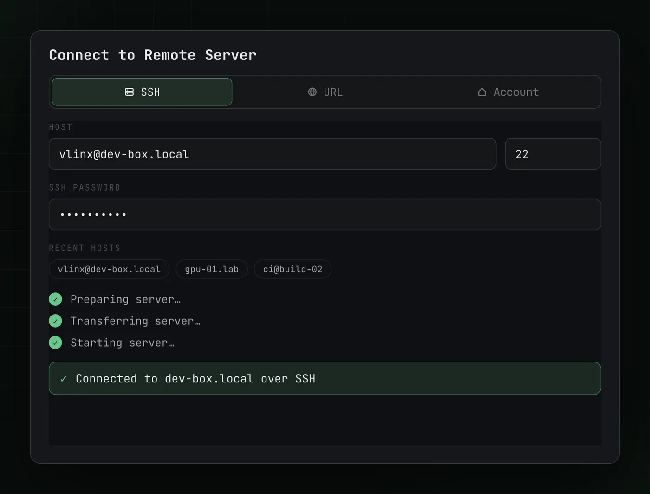Click the home icon beside Account
Image resolution: width=650 pixels, height=494 pixels.
click(482, 92)
